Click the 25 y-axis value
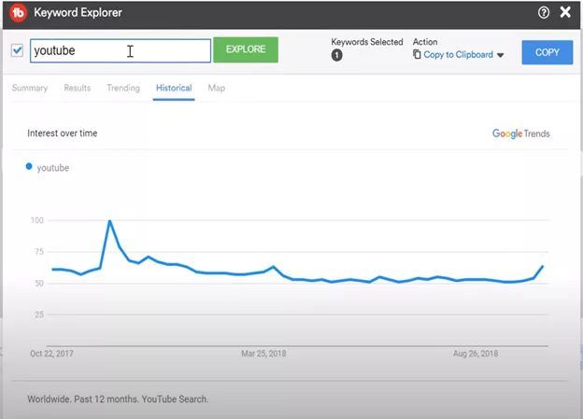 click(x=39, y=314)
